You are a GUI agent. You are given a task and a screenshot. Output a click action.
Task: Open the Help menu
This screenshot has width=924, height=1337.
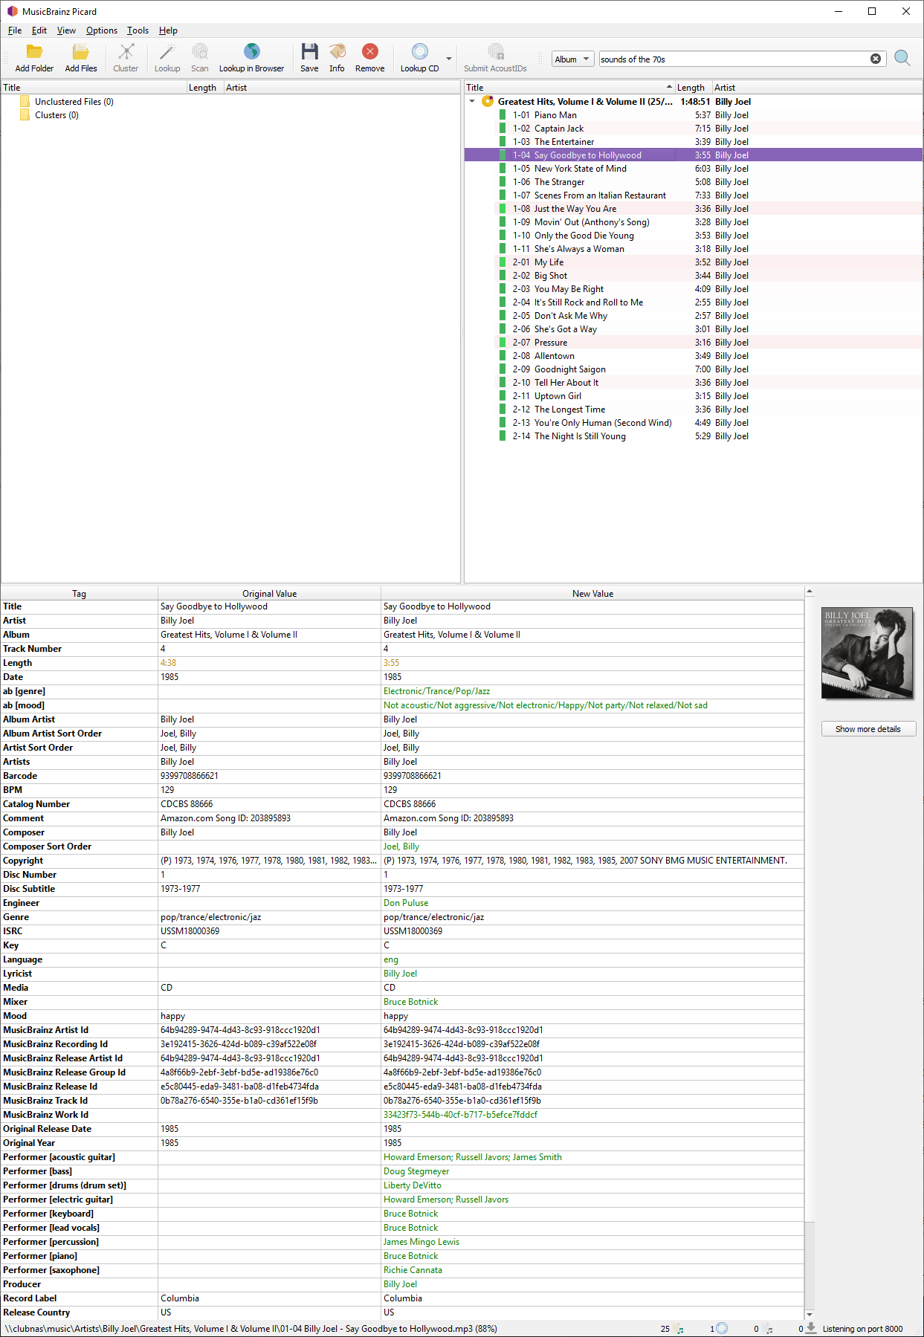tap(168, 30)
